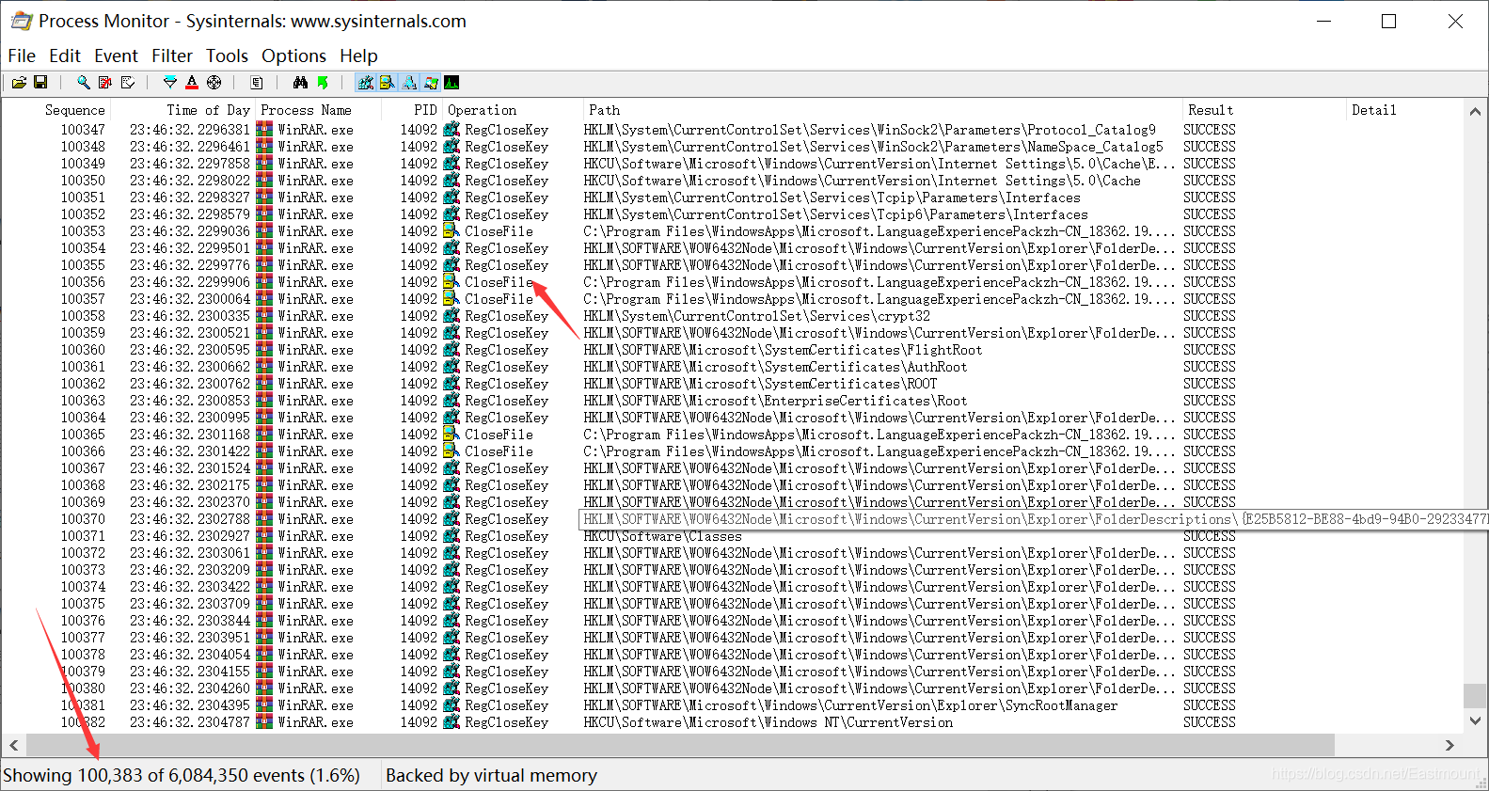This screenshot has height=791, width=1489.
Task: Open the Event menu
Action: 116,55
